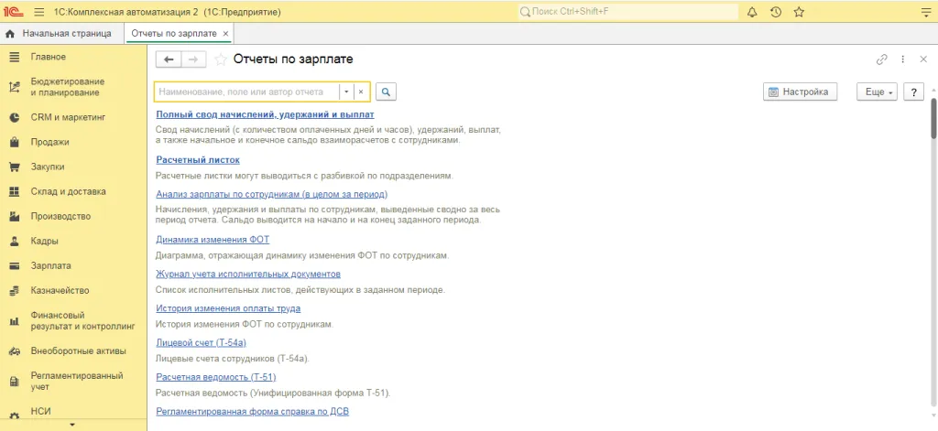This screenshot has width=938, height=431.
Task: Click the Казначейство coins icon
Action: (15, 291)
